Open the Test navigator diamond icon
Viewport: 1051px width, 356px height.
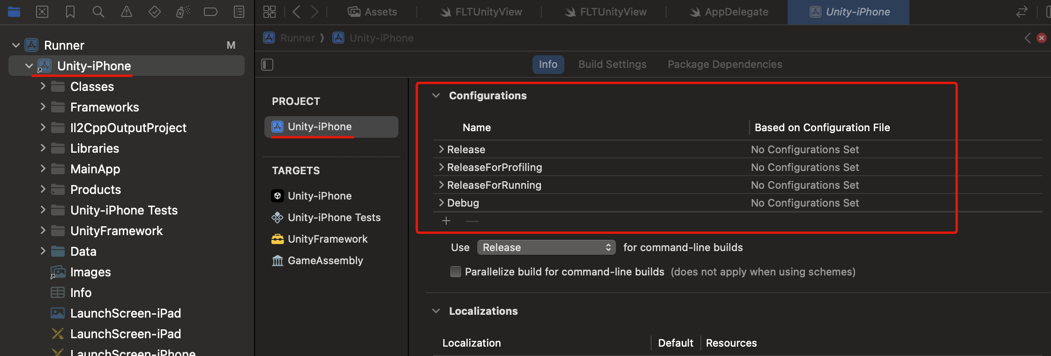point(155,12)
